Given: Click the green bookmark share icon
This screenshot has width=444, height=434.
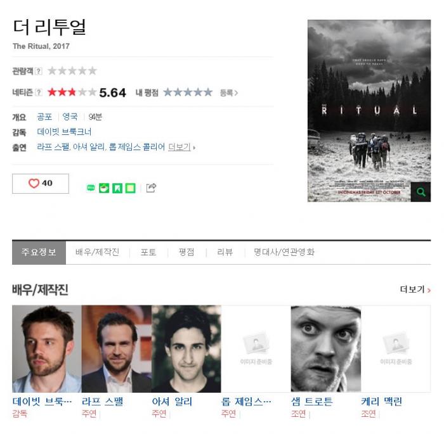Looking at the screenshot, I should point(117,188).
